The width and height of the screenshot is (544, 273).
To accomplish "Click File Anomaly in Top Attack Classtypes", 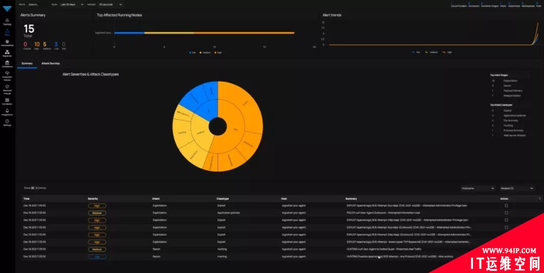I will (x=511, y=121).
